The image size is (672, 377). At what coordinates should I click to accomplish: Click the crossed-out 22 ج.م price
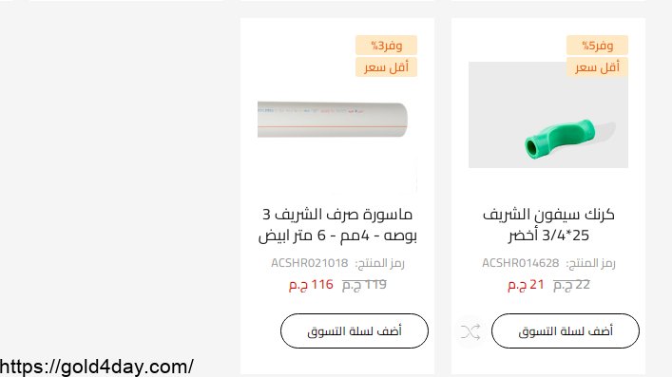click(571, 285)
